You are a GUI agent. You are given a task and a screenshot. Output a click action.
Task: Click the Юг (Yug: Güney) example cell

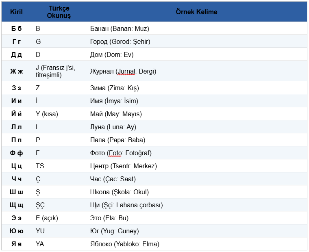coord(114,231)
